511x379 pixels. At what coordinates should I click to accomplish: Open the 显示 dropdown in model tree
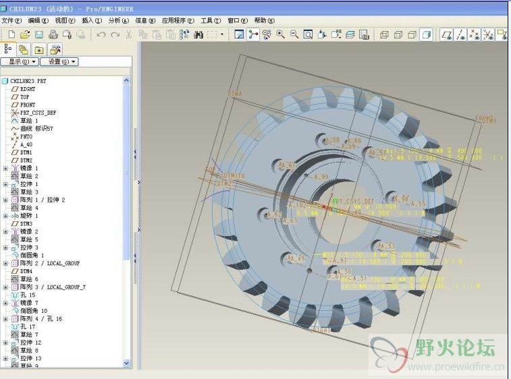click(20, 61)
